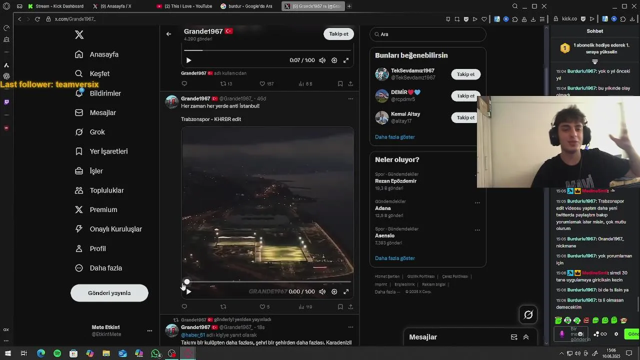The width and height of the screenshot is (640, 360).
Task: Expand the Mesajlar drawer
Action: (x=526, y=337)
